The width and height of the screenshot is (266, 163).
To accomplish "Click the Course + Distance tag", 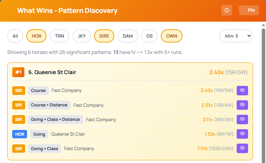I will [x=49, y=105].
